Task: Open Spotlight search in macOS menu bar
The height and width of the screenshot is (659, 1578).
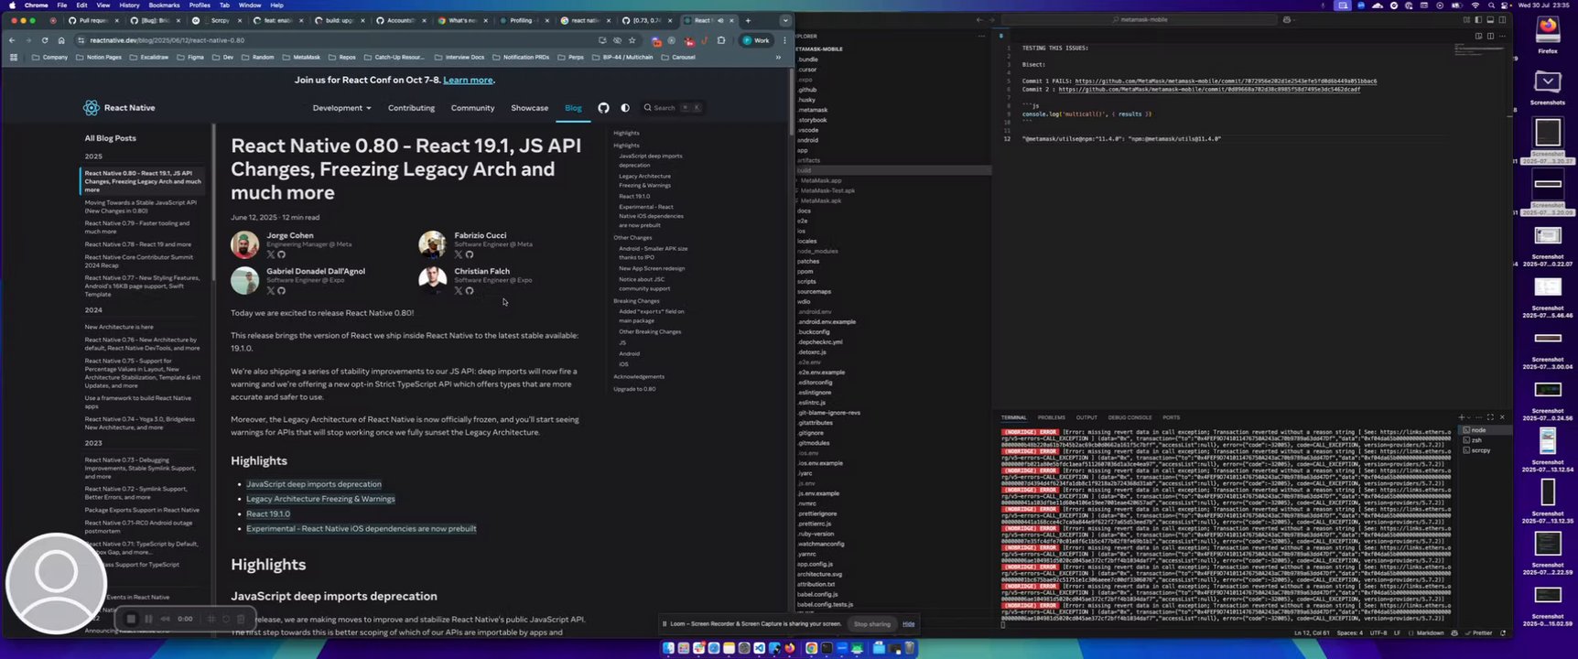Action: click(x=1492, y=5)
